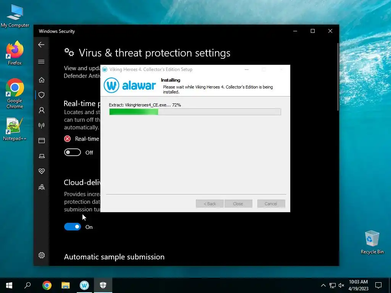Click the red Real-time protection warning icon
Viewport: 391px width, 293px height.
coord(67,139)
